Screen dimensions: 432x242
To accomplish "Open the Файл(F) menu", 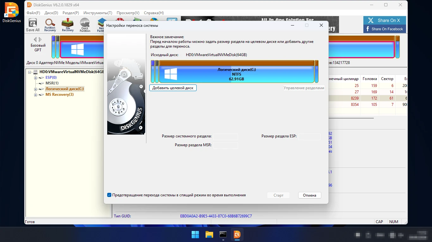I will [x=33, y=13].
